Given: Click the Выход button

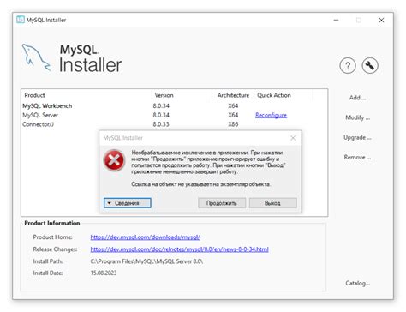Looking at the screenshot, I should coord(272,203).
